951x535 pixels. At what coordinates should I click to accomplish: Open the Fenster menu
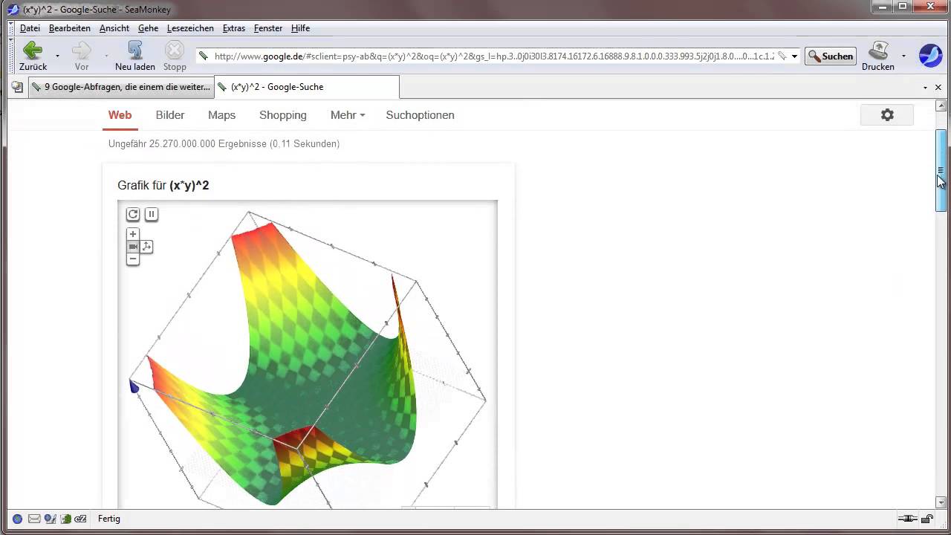click(x=268, y=28)
